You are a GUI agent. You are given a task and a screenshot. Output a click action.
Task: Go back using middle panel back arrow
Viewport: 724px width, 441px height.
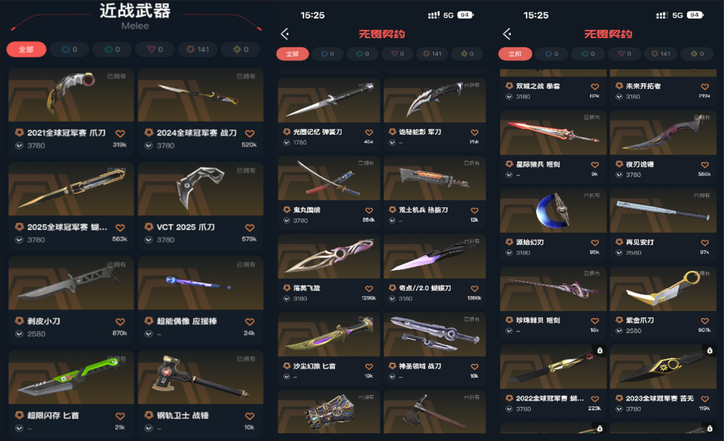click(284, 34)
